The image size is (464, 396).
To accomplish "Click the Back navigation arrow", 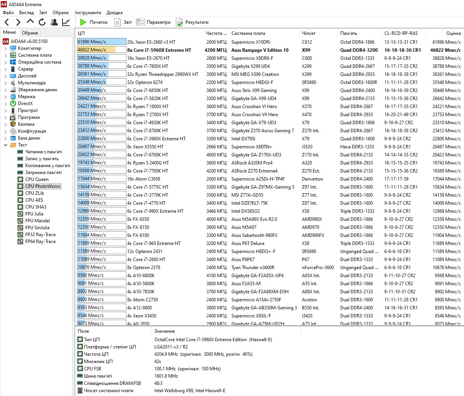I will click(x=7, y=22).
